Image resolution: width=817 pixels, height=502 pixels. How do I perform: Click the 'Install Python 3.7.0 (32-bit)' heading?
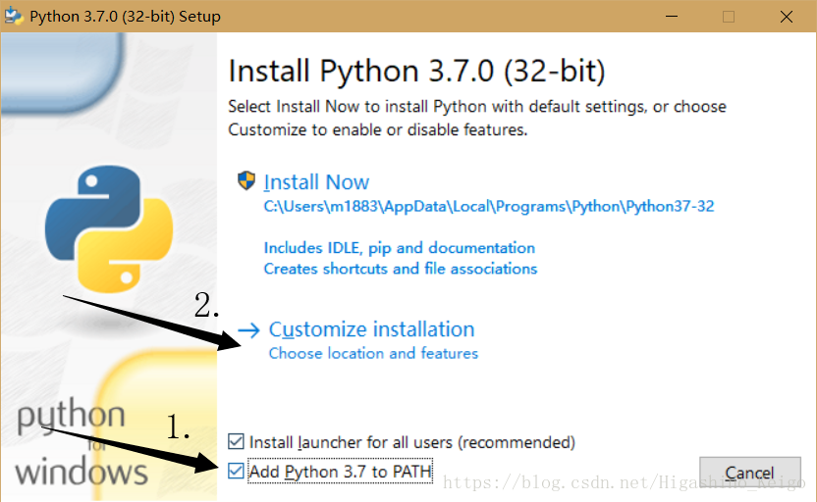(416, 71)
